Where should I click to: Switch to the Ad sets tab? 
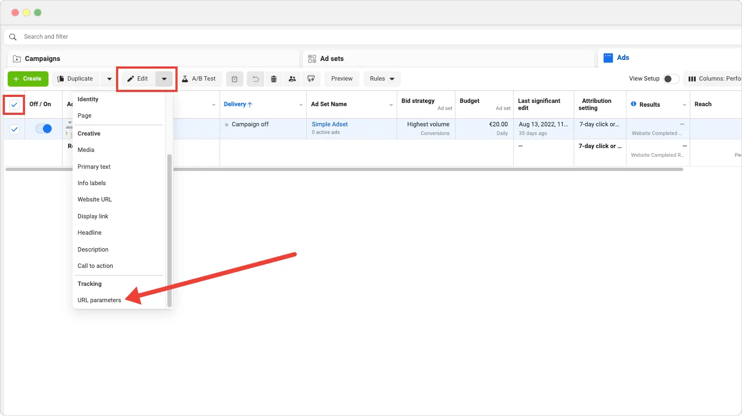click(448, 59)
